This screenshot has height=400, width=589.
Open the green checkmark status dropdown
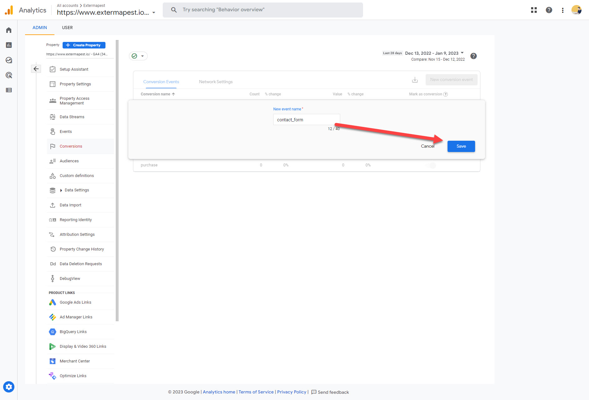138,56
